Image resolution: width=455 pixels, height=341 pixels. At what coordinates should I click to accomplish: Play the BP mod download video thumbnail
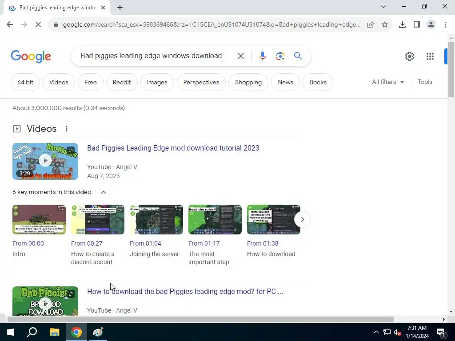[x=45, y=301]
